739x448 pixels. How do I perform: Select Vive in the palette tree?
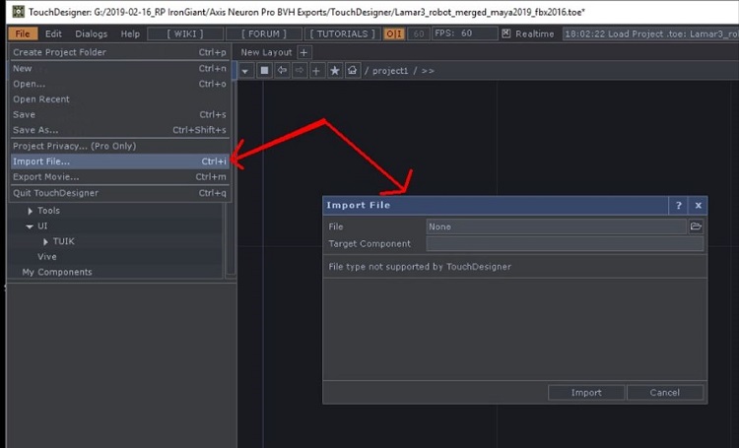pyautogui.click(x=47, y=257)
